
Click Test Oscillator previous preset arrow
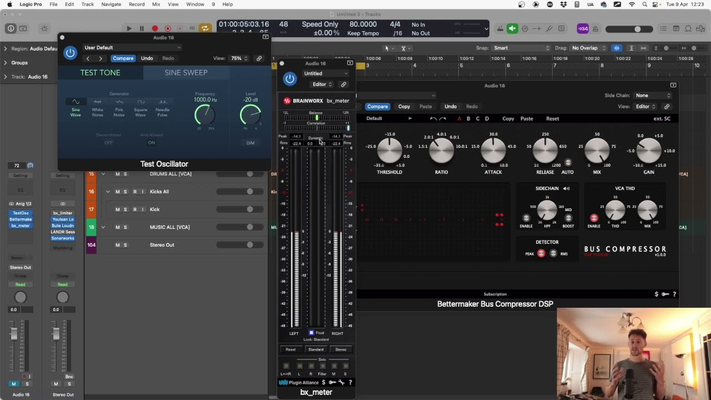point(88,58)
